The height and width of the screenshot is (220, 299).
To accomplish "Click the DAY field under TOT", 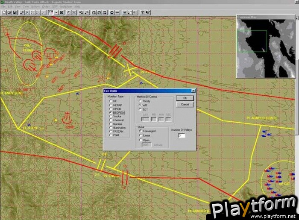I will point(145,119).
